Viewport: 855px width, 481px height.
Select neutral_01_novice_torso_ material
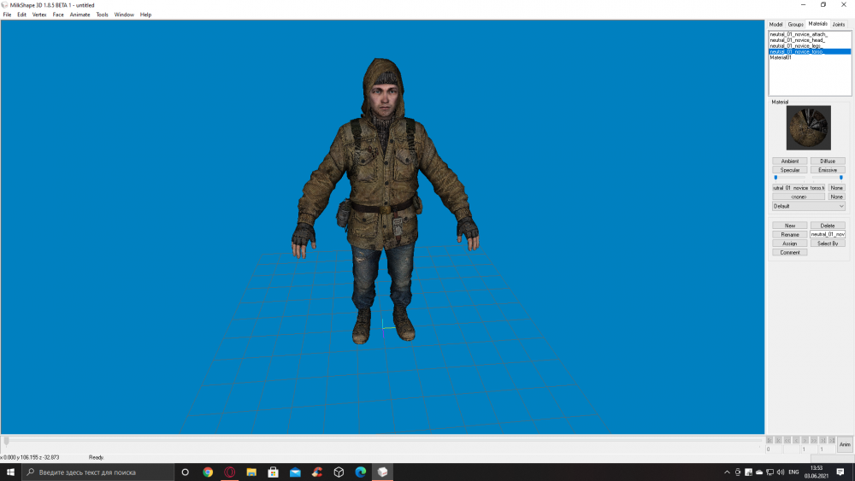[x=810, y=52]
